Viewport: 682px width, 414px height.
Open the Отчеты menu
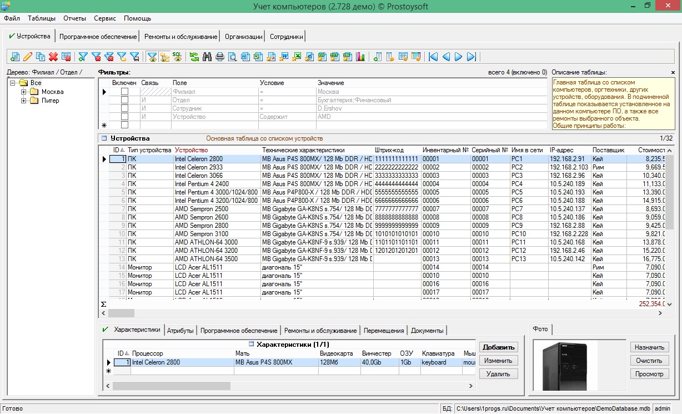pyautogui.click(x=74, y=18)
